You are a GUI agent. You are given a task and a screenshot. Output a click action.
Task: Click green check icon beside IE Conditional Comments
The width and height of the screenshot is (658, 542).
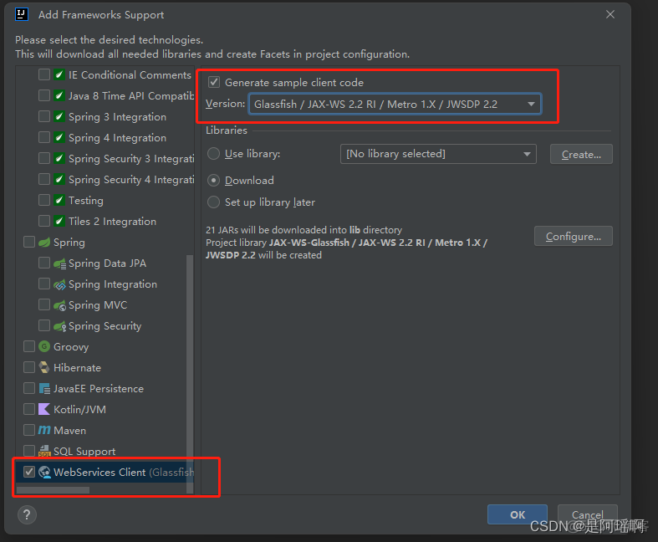click(x=59, y=74)
